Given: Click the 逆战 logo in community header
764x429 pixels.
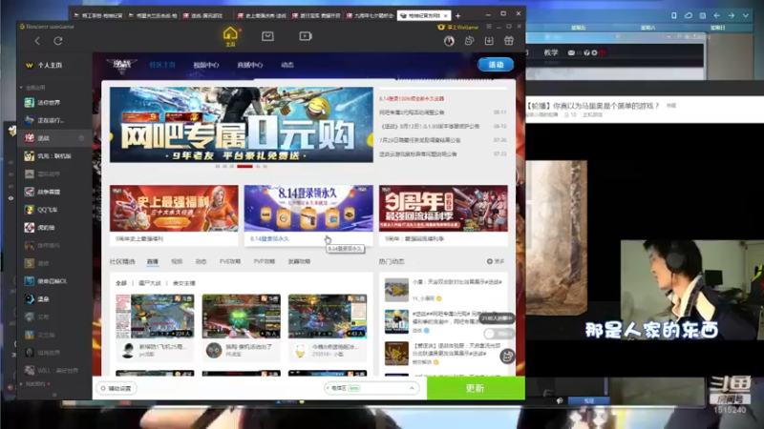Looking at the screenshot, I should (122, 65).
